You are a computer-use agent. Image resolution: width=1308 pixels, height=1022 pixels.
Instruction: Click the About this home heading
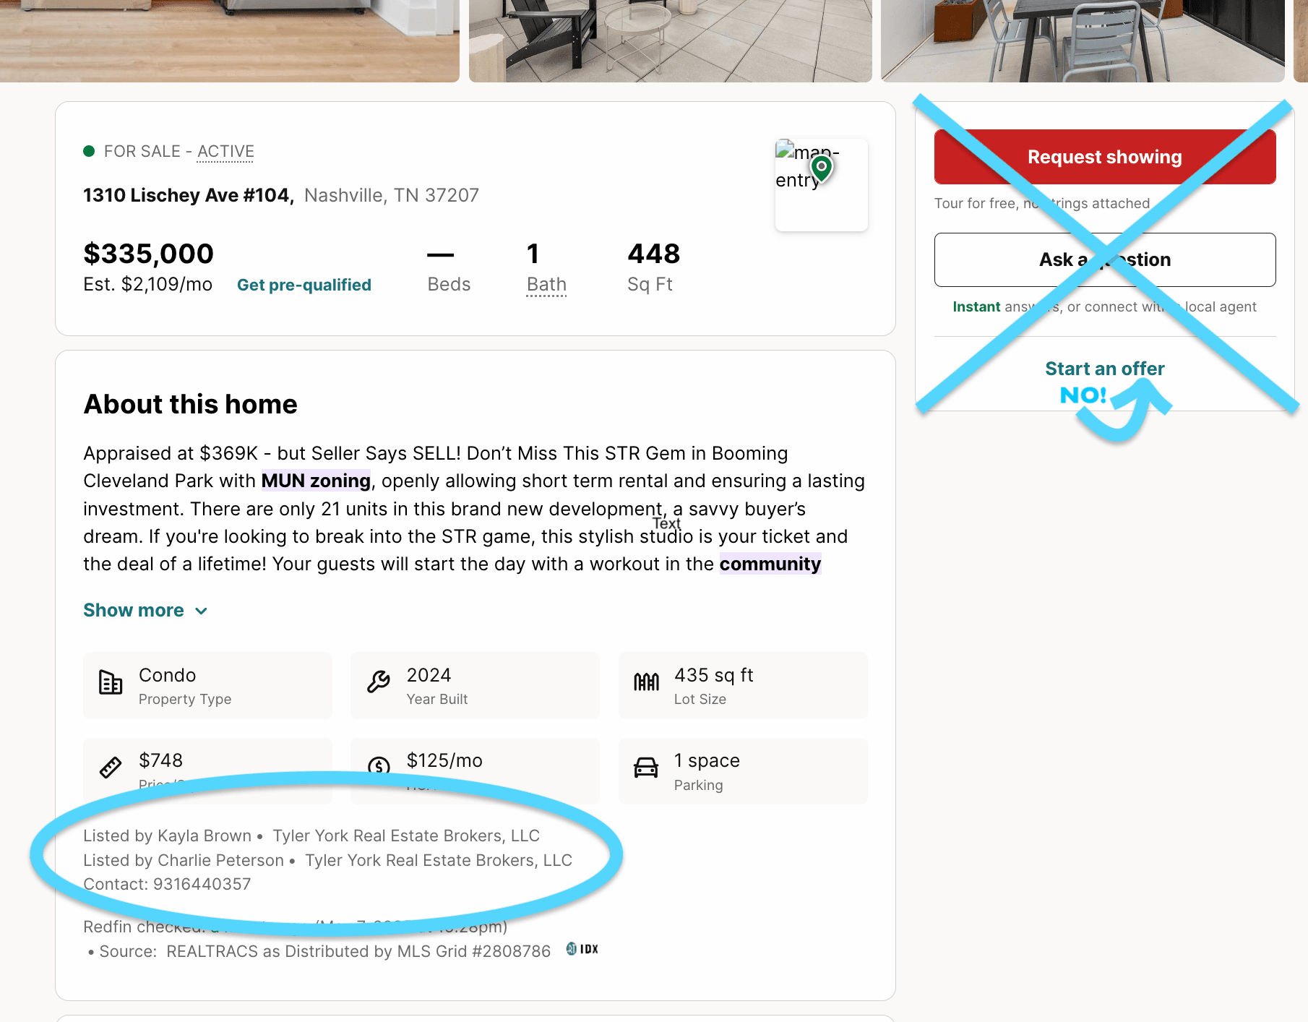point(191,404)
